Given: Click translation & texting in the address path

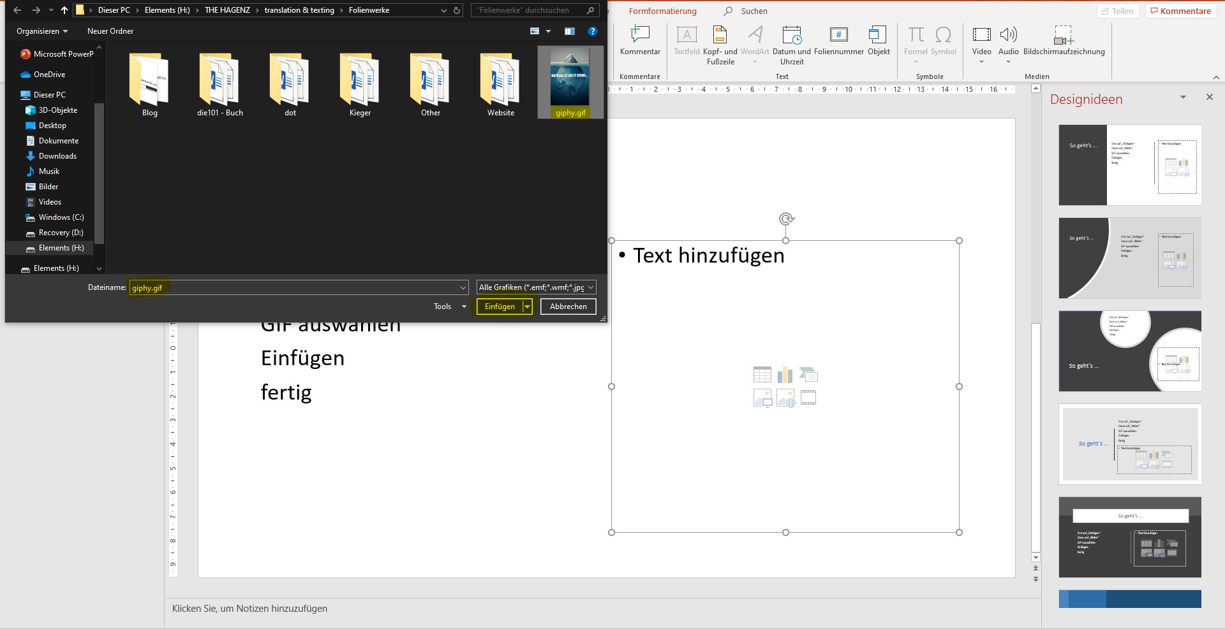Looking at the screenshot, I should click(299, 10).
